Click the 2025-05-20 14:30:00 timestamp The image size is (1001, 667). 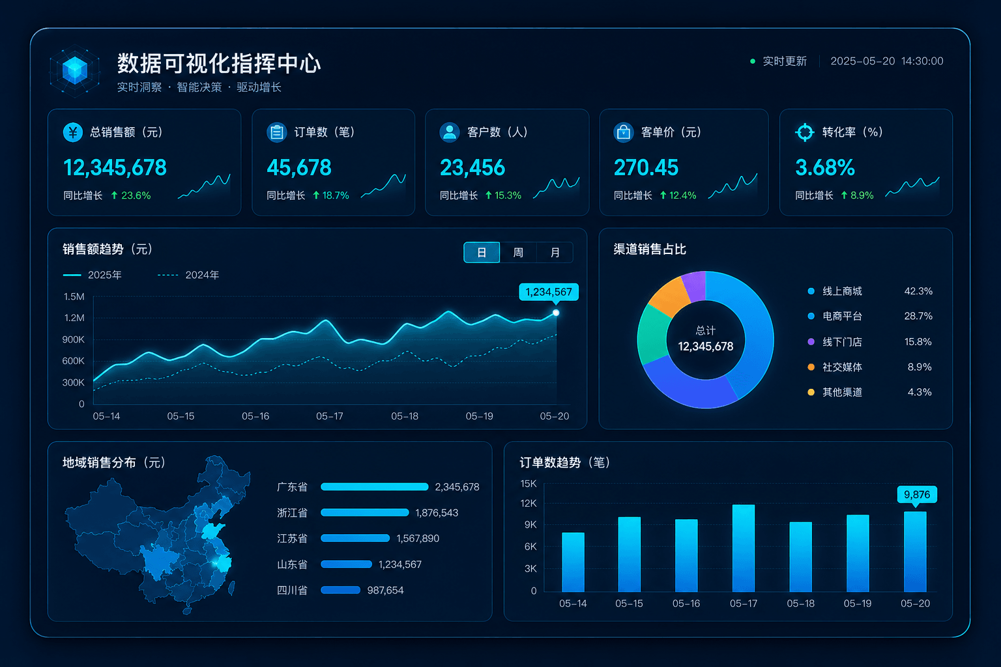(887, 61)
